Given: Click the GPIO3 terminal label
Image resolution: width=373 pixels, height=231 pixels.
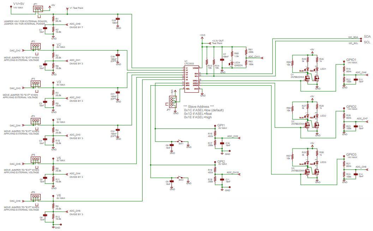Looking at the screenshot, I should click(351, 155).
